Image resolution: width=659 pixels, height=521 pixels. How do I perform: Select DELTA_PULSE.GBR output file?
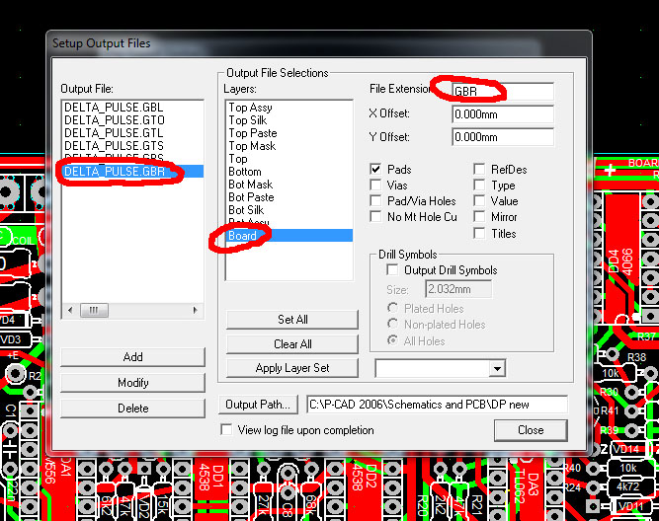pos(132,172)
